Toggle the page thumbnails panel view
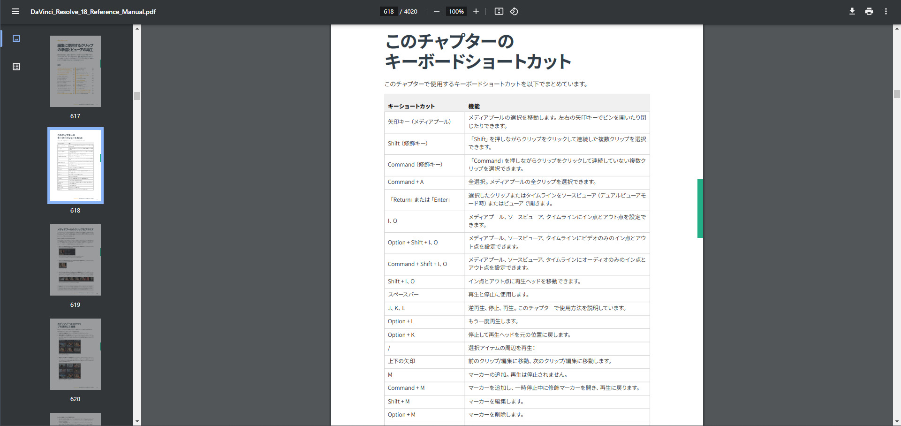The image size is (901, 426). pyautogui.click(x=16, y=38)
